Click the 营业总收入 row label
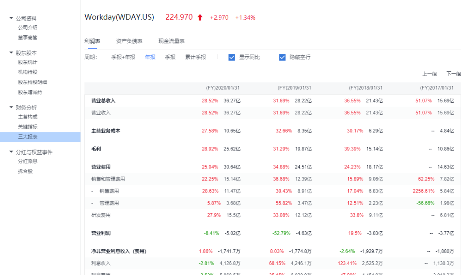Image resolution: width=465 pixels, height=275 pixels. tap(103, 101)
